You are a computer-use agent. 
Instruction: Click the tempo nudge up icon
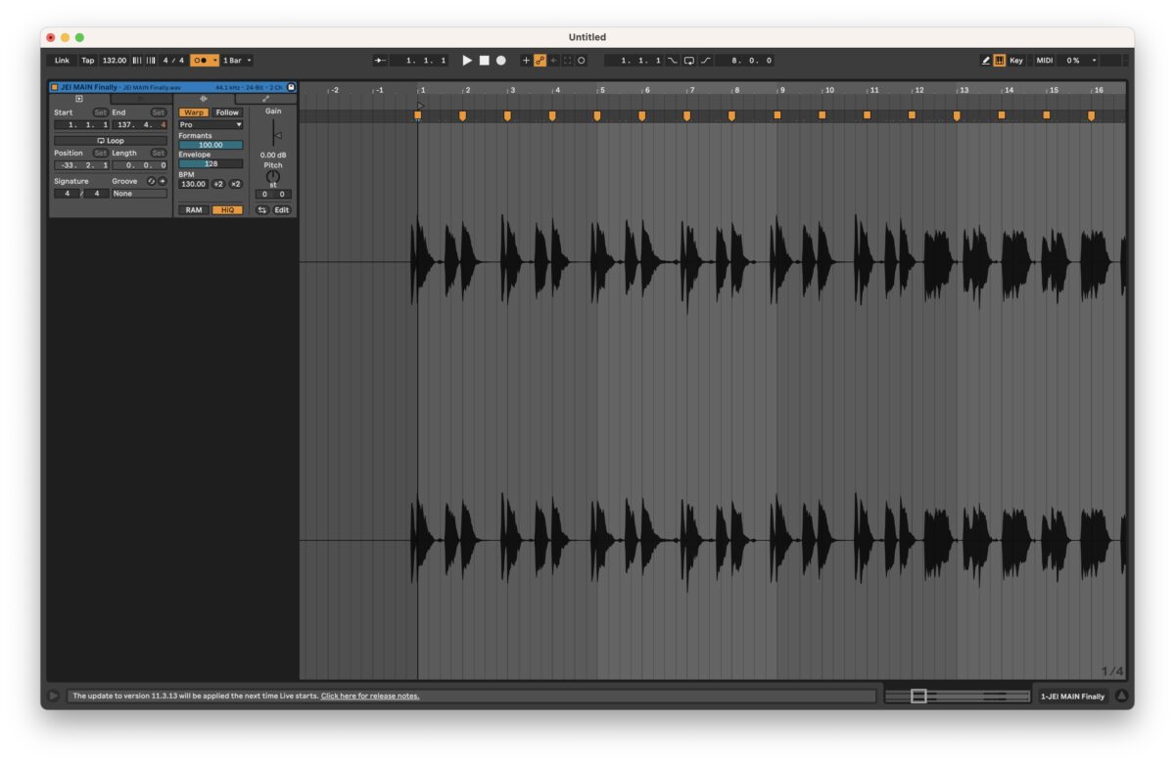[150, 61]
